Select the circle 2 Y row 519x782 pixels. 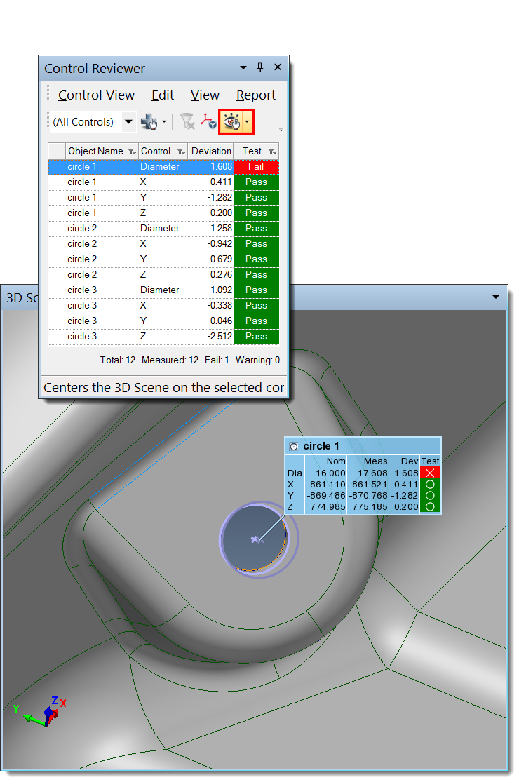(163, 259)
